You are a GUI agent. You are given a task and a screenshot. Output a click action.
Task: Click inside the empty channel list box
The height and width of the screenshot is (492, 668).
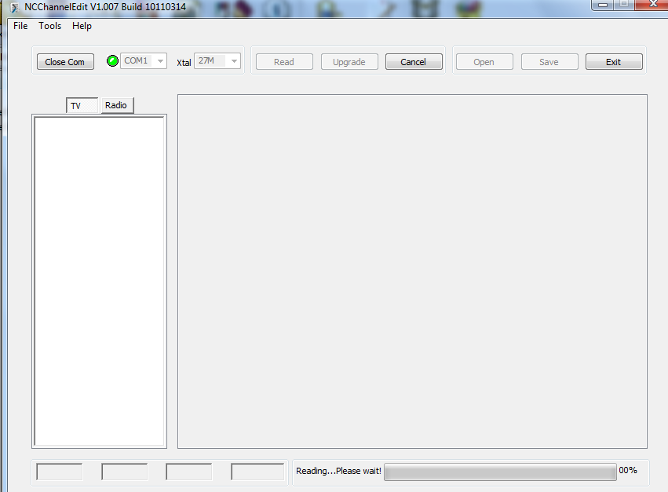(99, 281)
